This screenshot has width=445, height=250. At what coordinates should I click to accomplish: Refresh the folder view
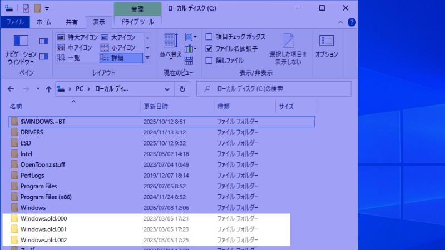[182, 89]
